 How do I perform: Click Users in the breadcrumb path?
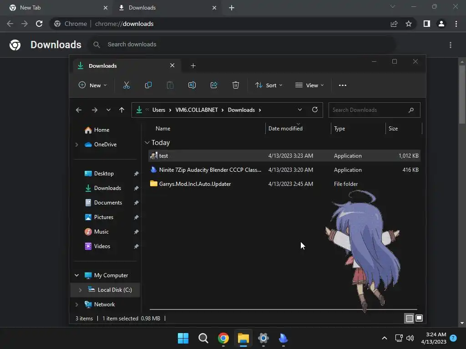[159, 110]
